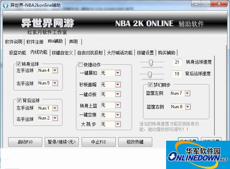Click the 暂停/继续<无> button
This screenshot has height=169, width=230.
pos(62,142)
